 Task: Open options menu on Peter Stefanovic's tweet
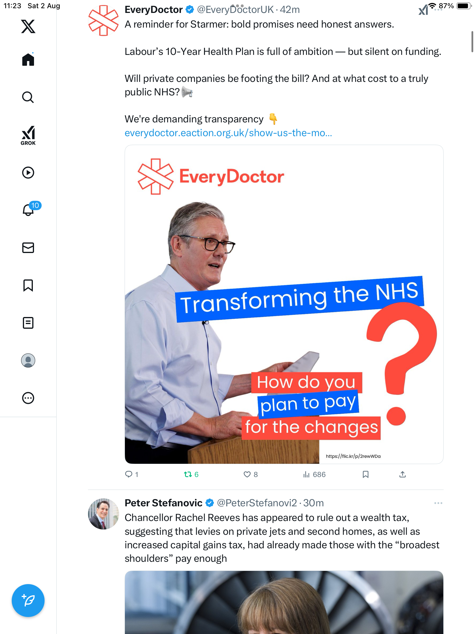pos(438,503)
